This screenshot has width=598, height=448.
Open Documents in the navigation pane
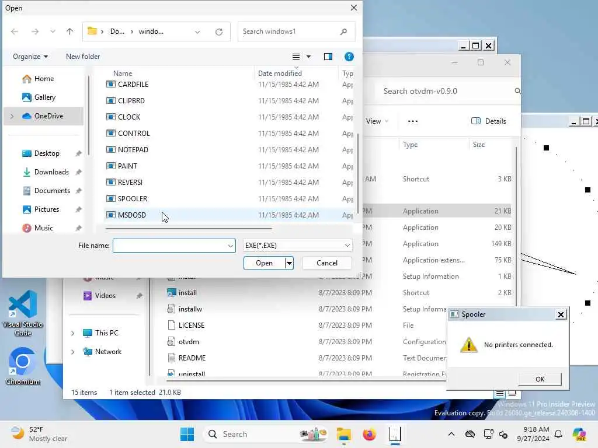click(52, 191)
